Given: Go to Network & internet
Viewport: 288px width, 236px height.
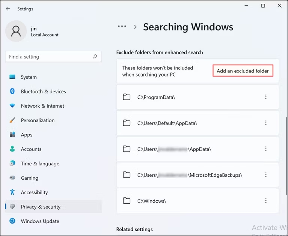Looking at the screenshot, I should coord(53,106).
